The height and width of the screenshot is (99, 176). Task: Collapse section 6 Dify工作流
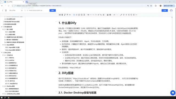click(2, 53)
